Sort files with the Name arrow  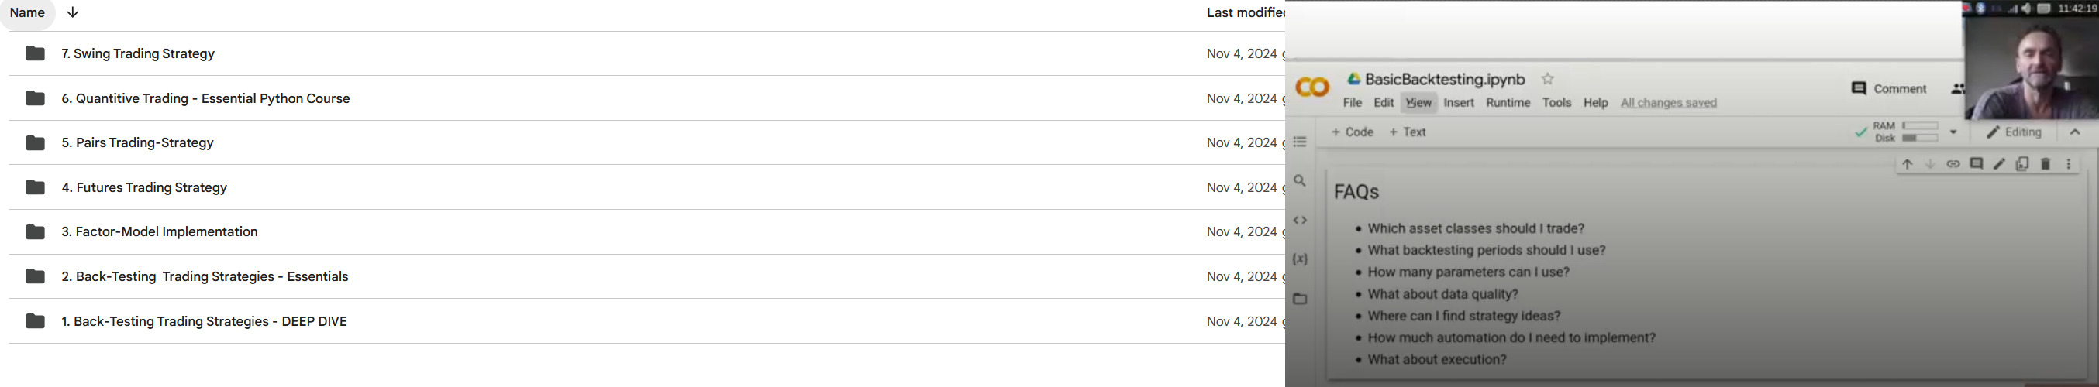tap(73, 12)
